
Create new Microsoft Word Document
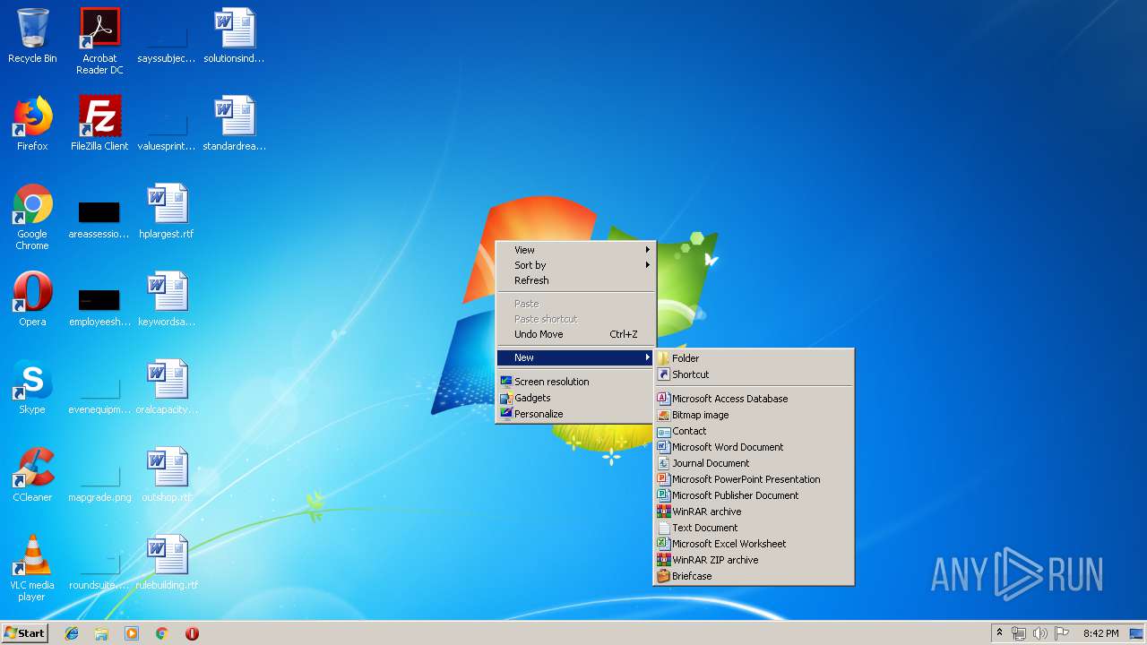(754, 447)
